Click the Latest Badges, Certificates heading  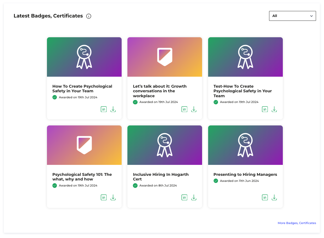(x=48, y=16)
